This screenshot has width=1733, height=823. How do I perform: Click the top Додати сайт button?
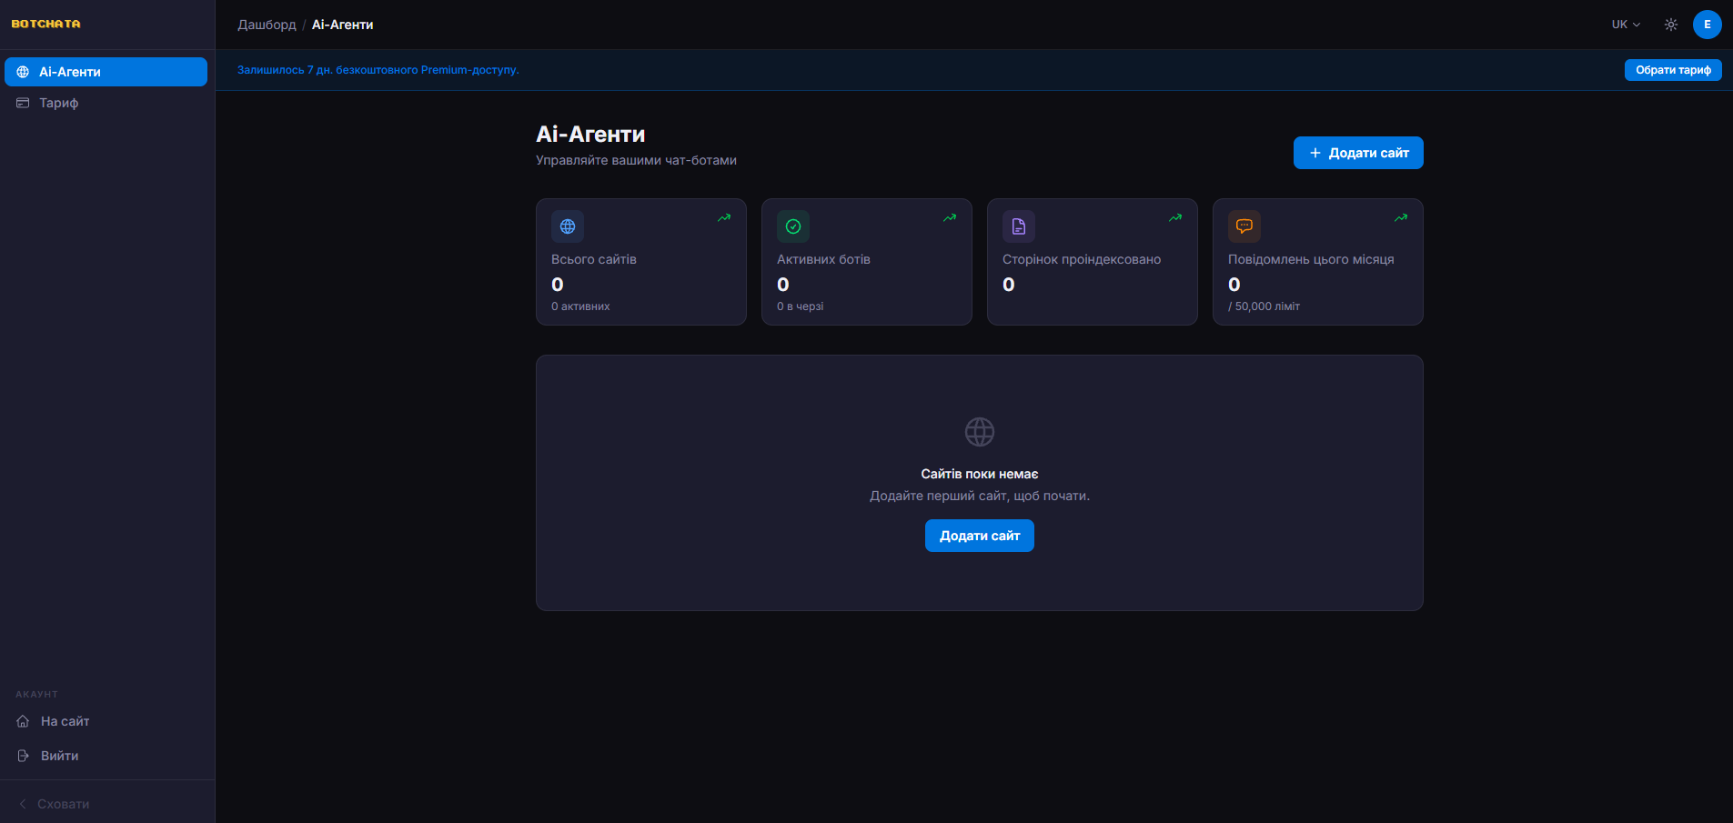[1358, 153]
